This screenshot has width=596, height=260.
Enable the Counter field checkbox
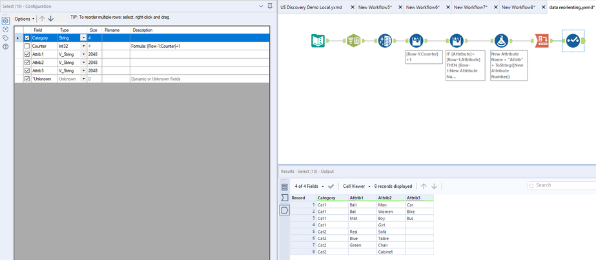(x=26, y=46)
